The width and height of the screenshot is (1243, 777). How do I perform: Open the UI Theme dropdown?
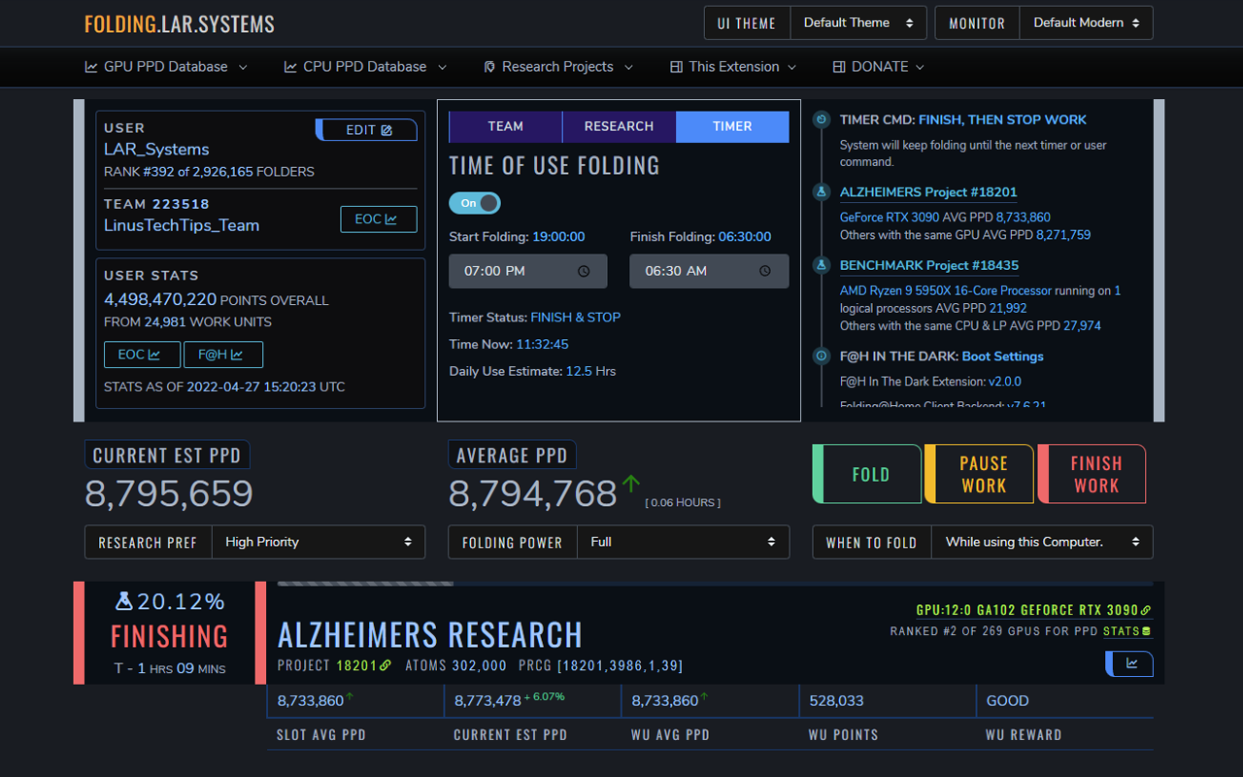pos(858,23)
